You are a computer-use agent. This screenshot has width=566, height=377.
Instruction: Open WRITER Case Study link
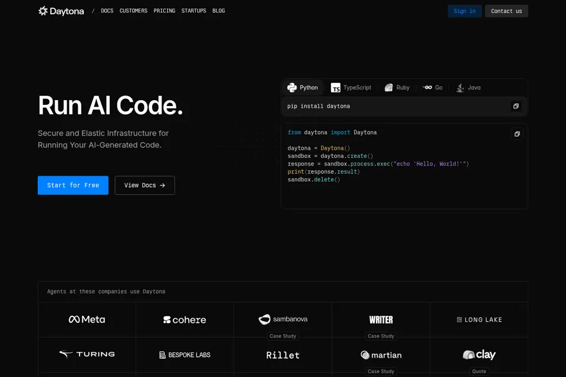pos(381,336)
